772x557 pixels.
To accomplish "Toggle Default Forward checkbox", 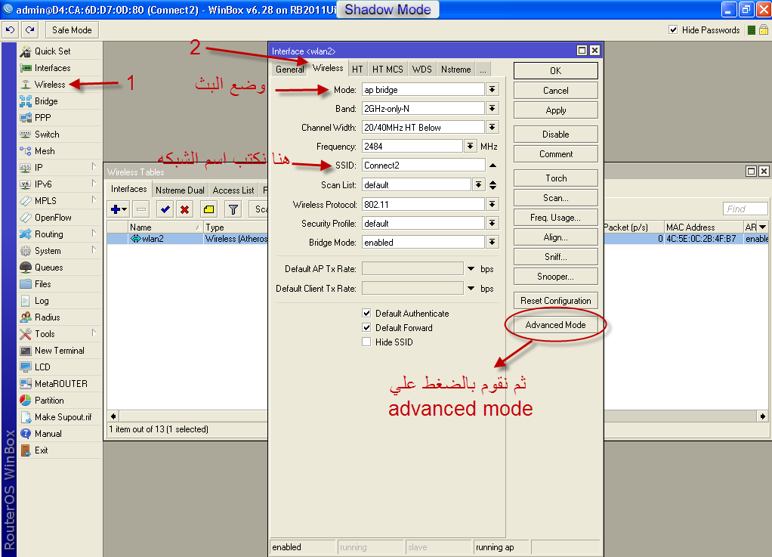I will tap(366, 327).
